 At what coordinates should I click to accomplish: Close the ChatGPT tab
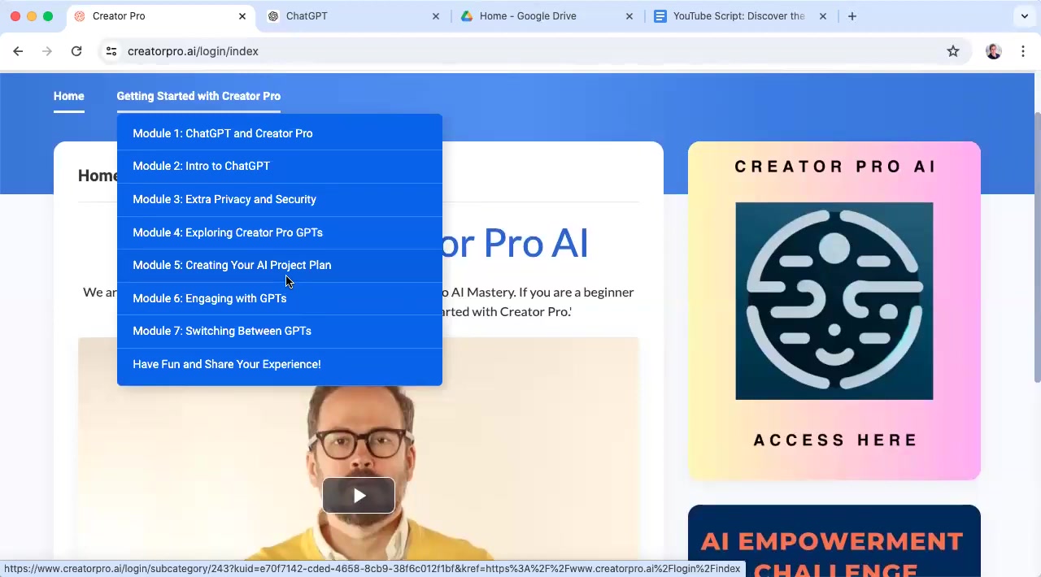point(436,16)
